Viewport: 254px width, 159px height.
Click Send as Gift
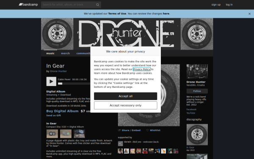53,115
